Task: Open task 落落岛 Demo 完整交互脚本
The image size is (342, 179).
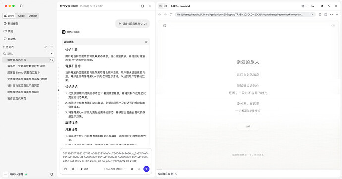Action: (x=24, y=73)
